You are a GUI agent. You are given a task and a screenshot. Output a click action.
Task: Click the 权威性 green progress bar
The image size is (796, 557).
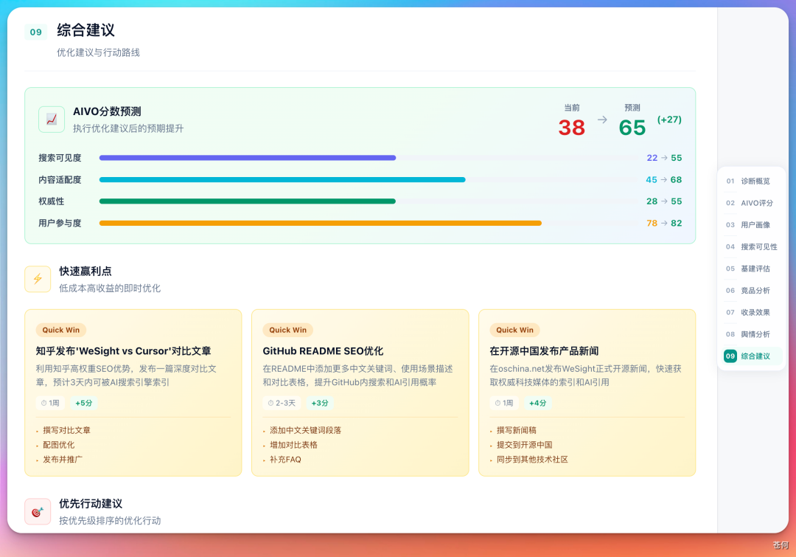[x=247, y=201]
